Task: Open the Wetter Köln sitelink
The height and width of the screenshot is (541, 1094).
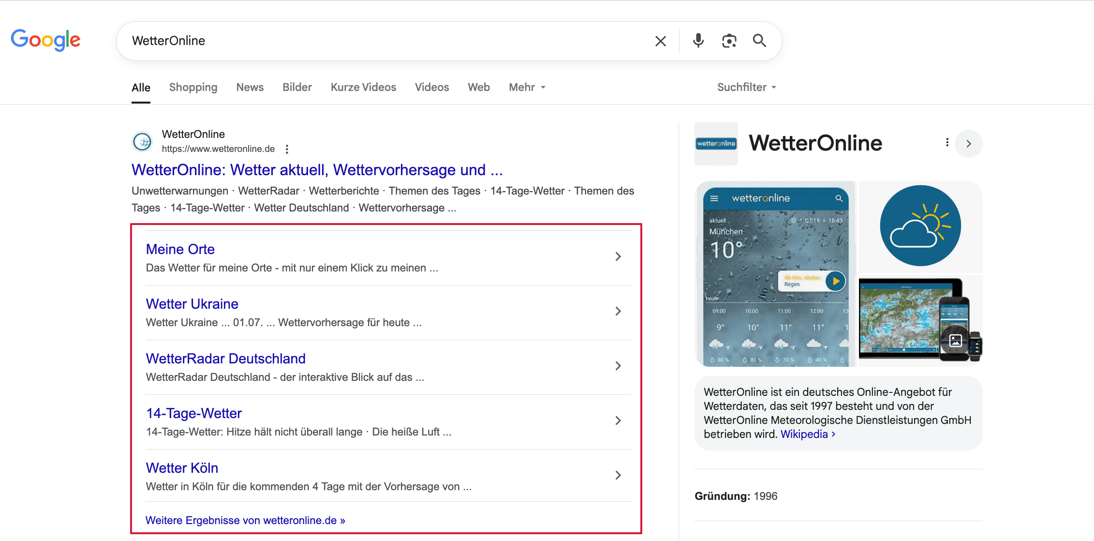Action: (182, 468)
